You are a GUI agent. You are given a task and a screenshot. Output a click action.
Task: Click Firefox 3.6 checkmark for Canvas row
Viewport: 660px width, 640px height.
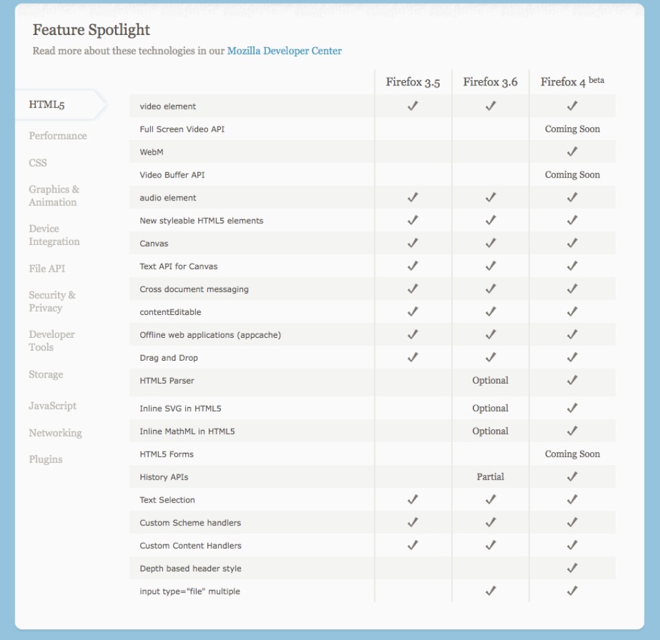coord(490,243)
